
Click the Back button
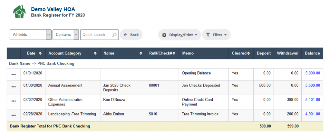pyautogui.click(x=131, y=35)
